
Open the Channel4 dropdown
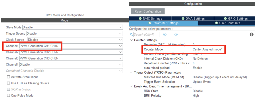pyautogui.click(x=71, y=65)
